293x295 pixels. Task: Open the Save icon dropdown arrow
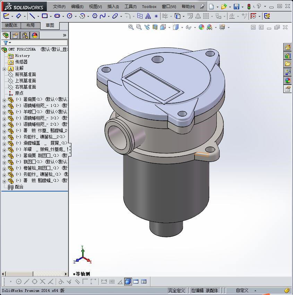tap(242, 7)
